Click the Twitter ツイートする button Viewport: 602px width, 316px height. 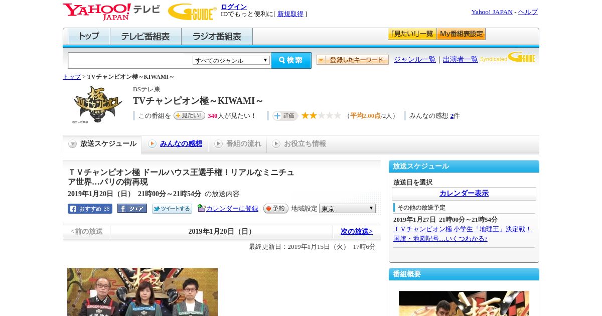click(x=172, y=209)
